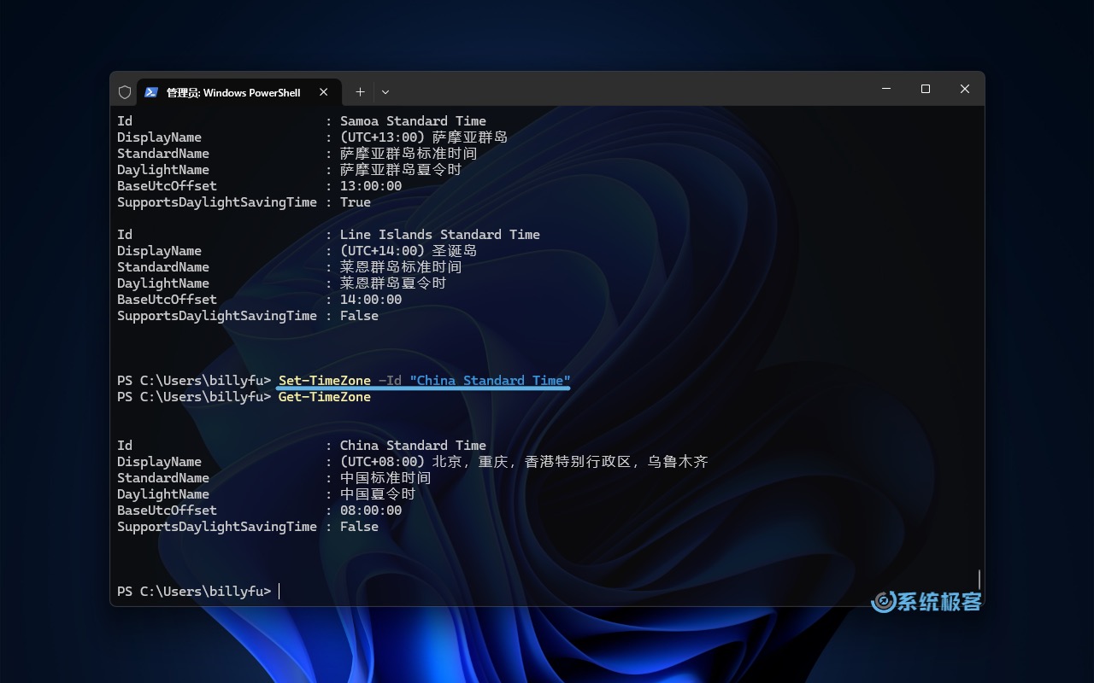Click the quoted "China Standard Time" argument
The height and width of the screenshot is (683, 1094).
[x=490, y=381]
